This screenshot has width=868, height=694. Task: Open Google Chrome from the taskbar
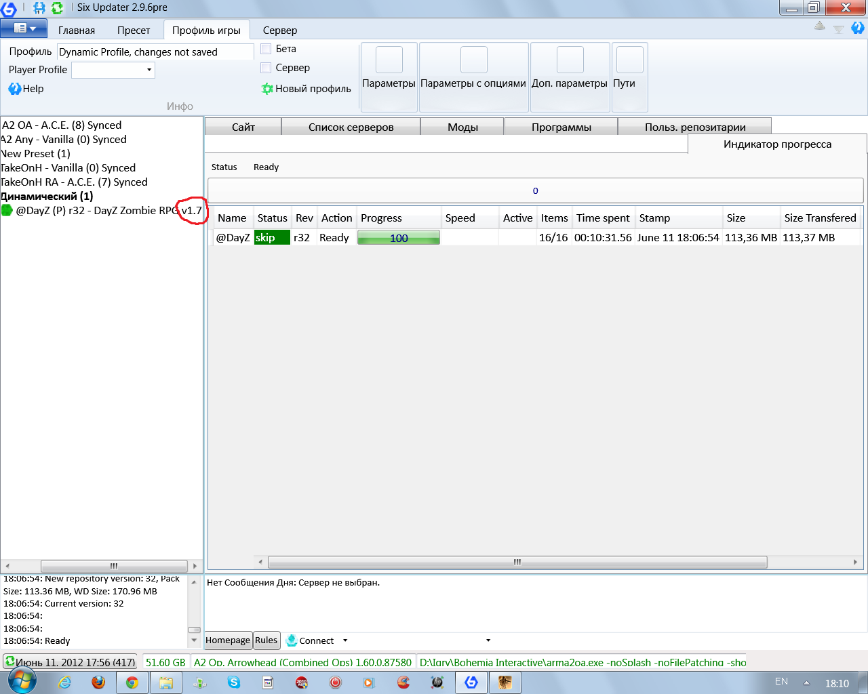pos(132,682)
